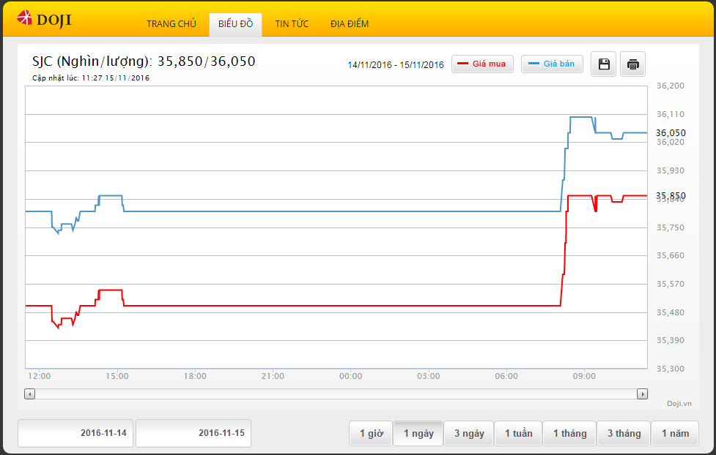The height and width of the screenshot is (455, 716).
Task: Click the 35,480 price axis label
Action: pyautogui.click(x=671, y=313)
